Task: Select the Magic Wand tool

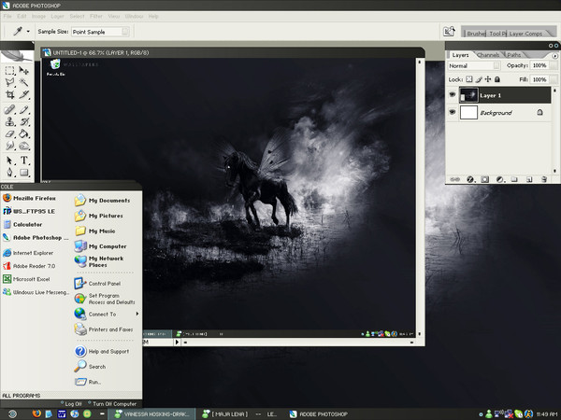Action: click(x=23, y=82)
